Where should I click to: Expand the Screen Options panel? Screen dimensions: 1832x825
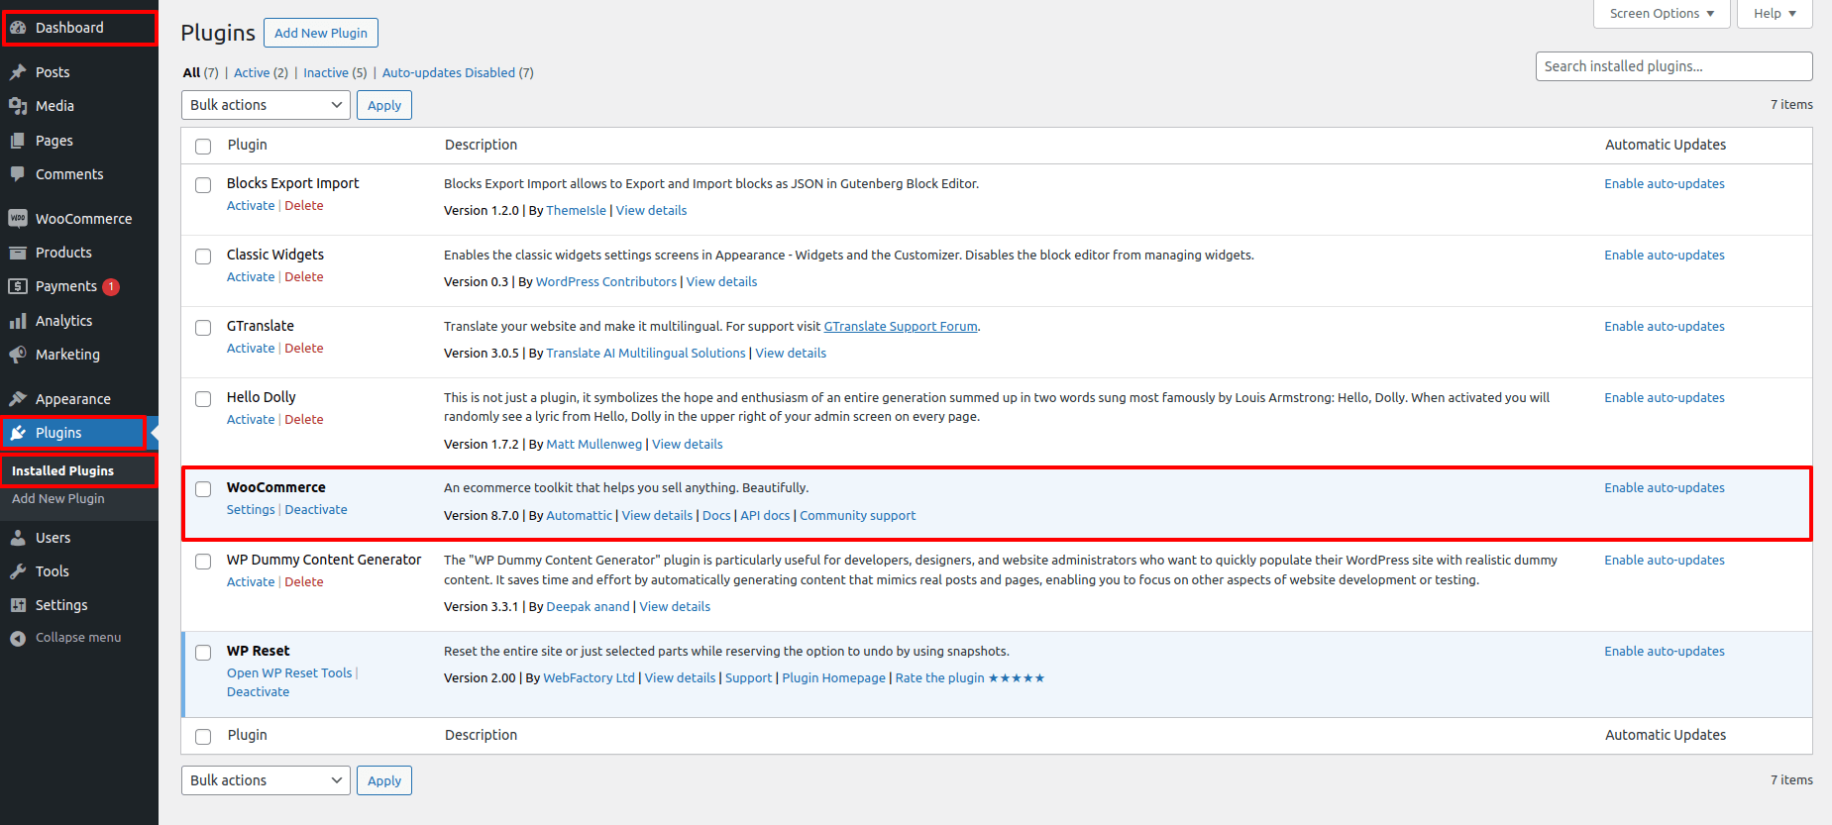pyautogui.click(x=1661, y=14)
